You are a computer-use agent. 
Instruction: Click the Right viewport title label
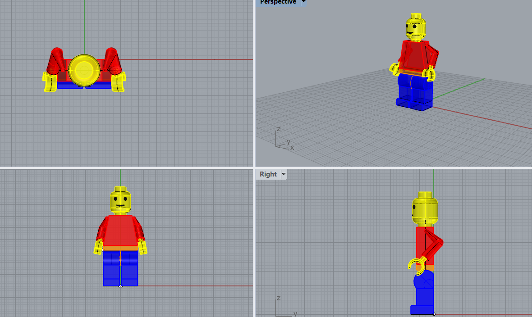(268, 174)
